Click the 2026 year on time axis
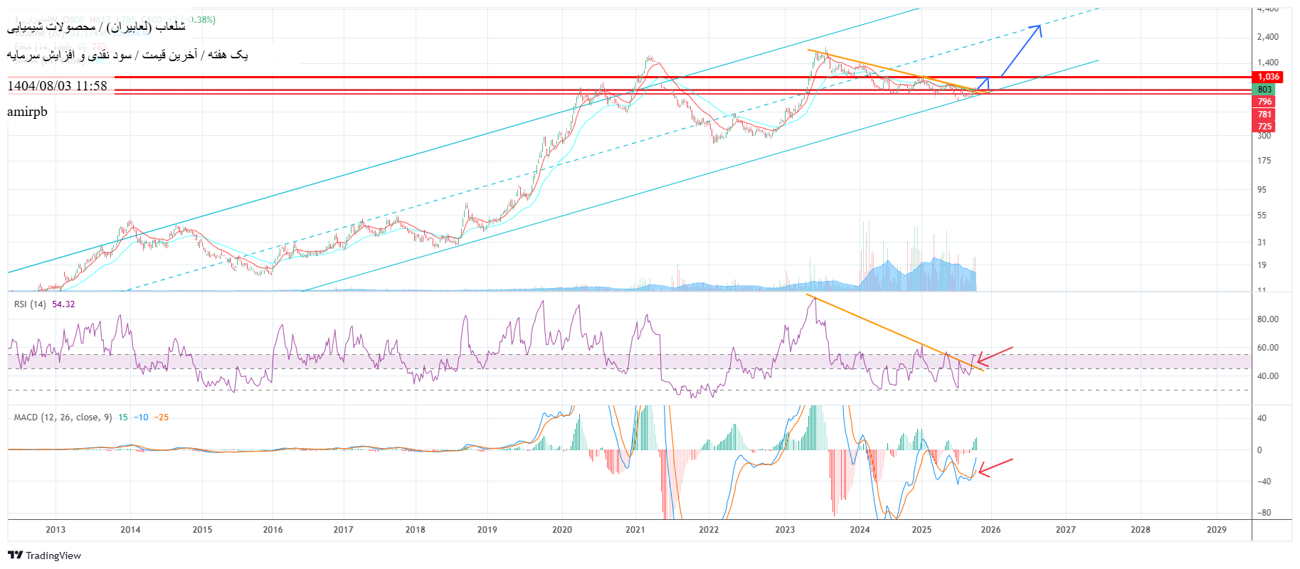 990,530
